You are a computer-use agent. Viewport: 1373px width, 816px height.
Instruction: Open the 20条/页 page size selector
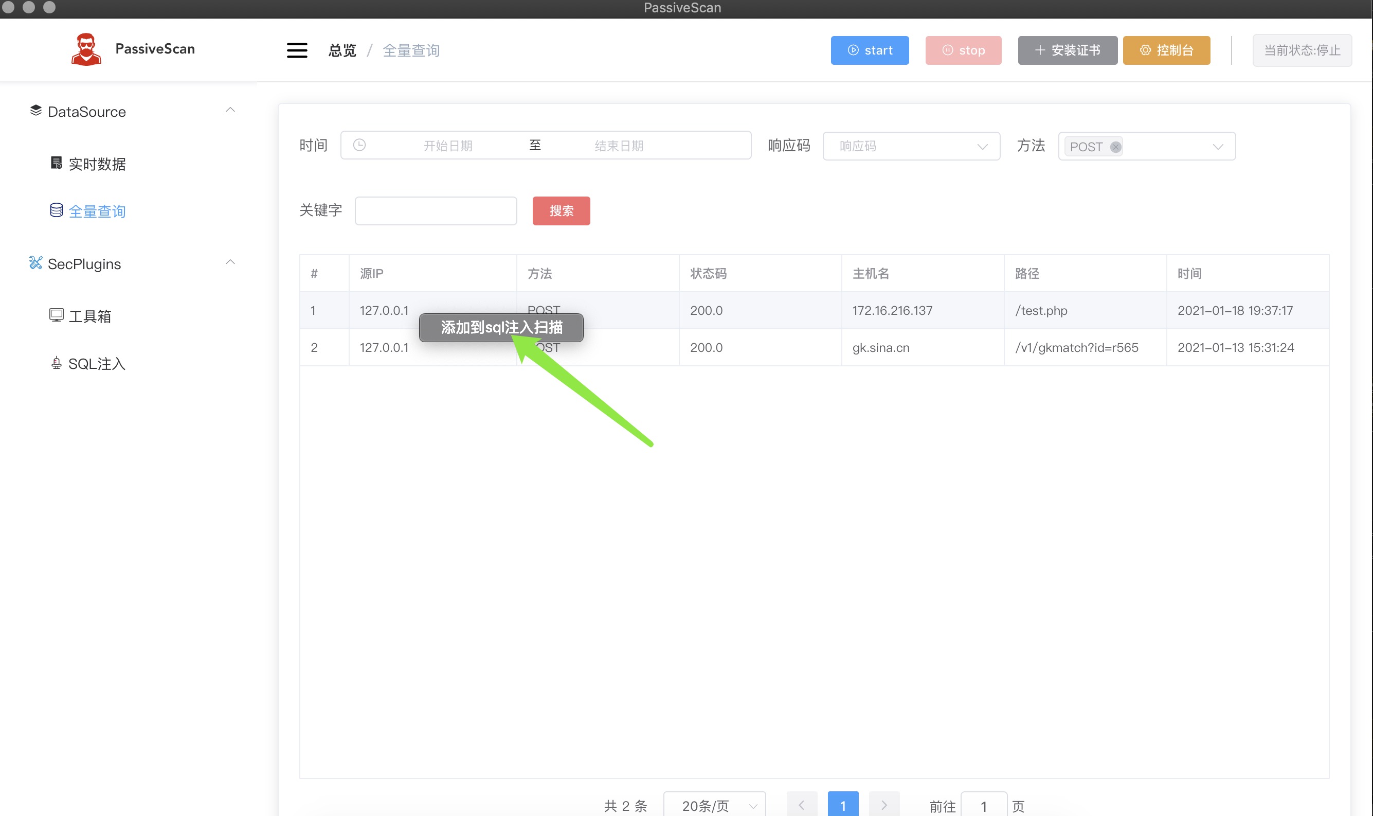point(714,806)
